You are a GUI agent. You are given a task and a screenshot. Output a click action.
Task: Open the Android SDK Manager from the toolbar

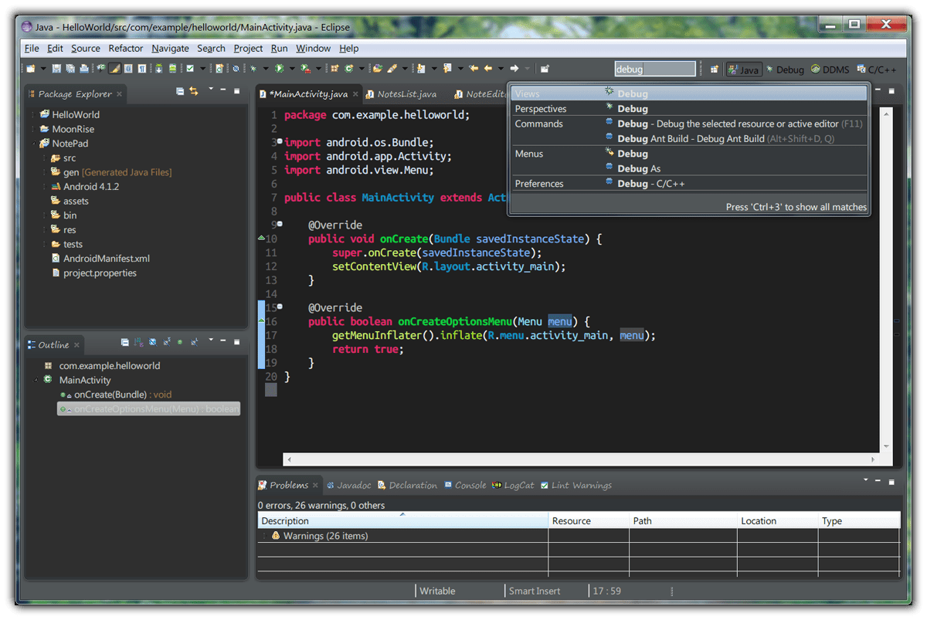(158, 69)
